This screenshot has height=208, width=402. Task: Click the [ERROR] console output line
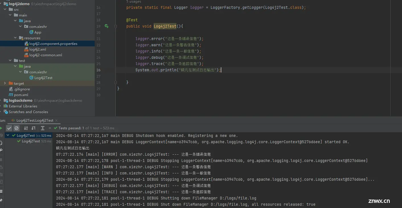coord(133,154)
